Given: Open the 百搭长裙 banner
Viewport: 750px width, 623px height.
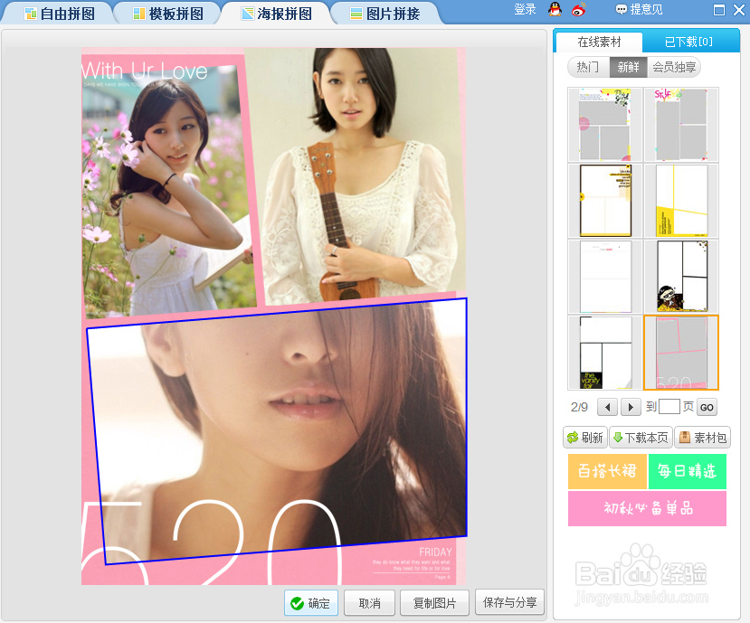Looking at the screenshot, I should [607, 471].
